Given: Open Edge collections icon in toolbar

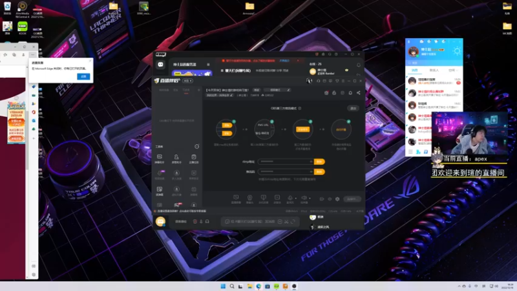Looking at the screenshot, I should coord(14,55).
